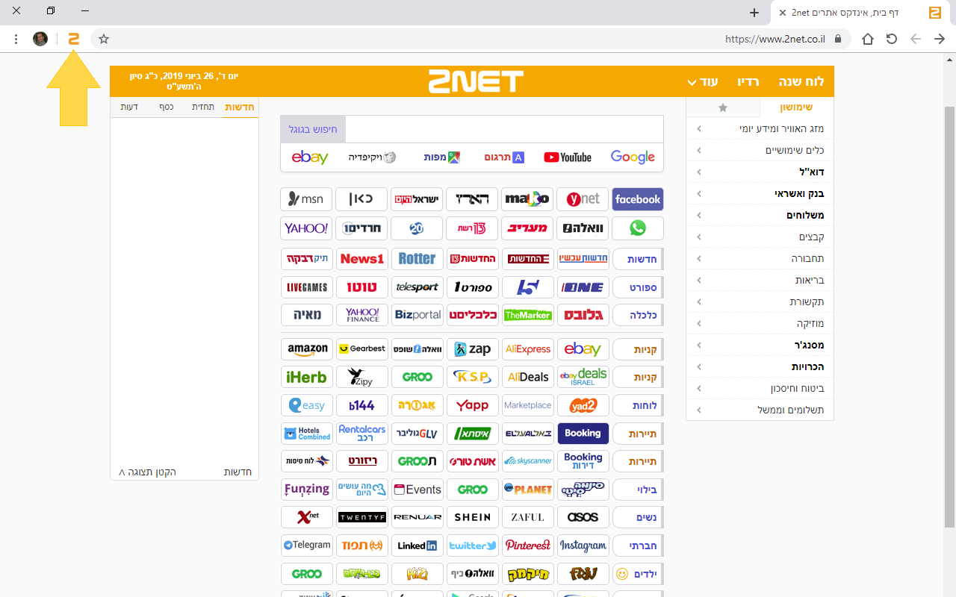
Task: Open Twitter from the social row
Action: pos(472,546)
